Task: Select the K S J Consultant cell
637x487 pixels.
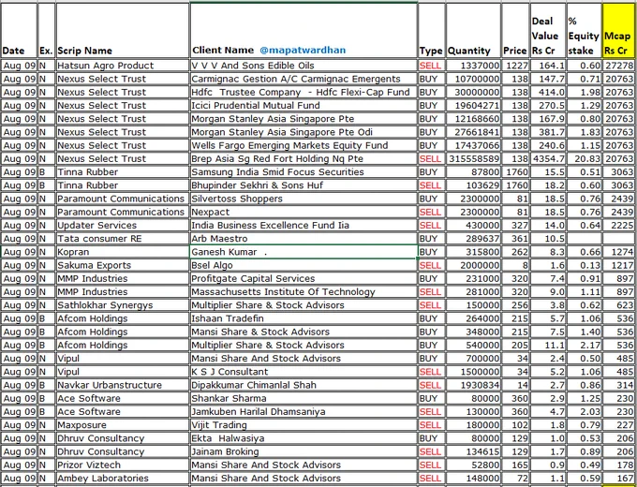Action: click(x=304, y=372)
